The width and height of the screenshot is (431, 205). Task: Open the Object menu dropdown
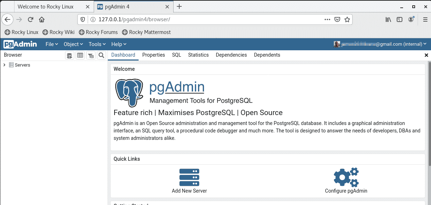(x=73, y=44)
